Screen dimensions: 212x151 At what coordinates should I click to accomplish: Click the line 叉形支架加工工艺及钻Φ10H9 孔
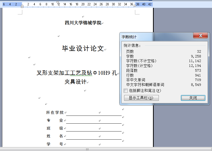point(77,73)
